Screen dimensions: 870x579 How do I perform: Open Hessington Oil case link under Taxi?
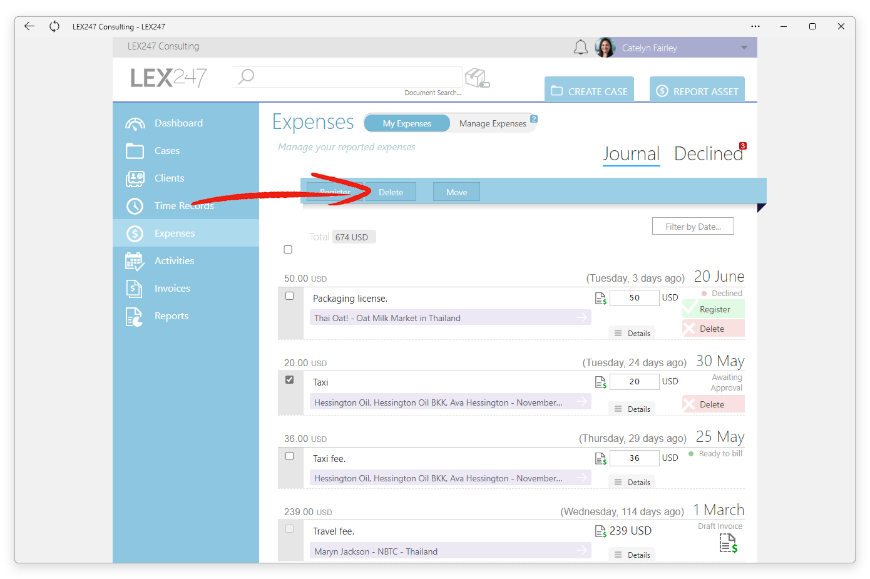(x=449, y=402)
